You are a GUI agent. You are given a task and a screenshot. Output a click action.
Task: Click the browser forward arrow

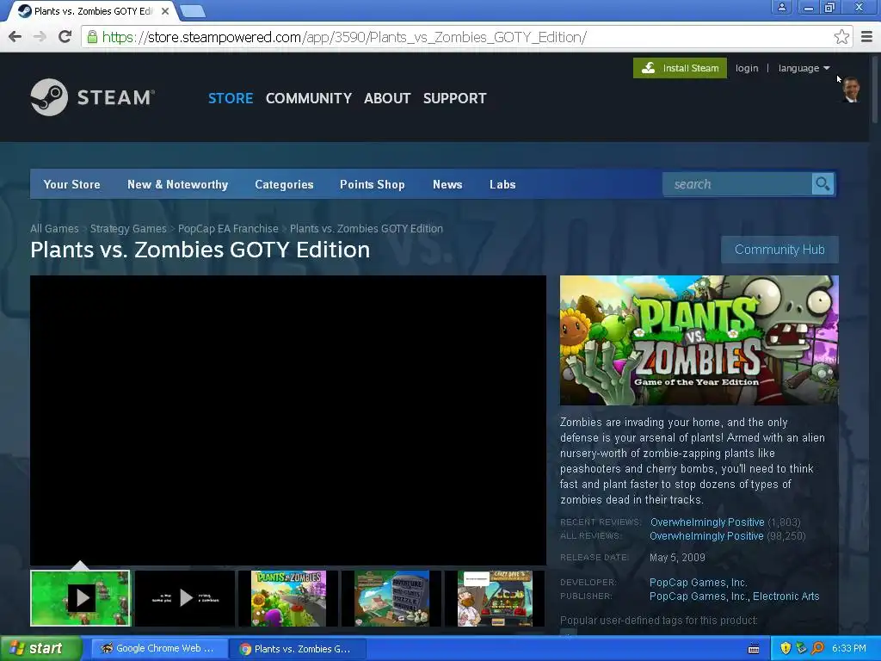coord(40,37)
